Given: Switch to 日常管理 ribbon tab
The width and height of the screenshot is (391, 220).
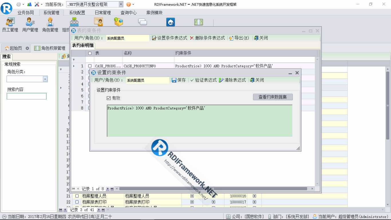Looking at the screenshot, I should click(103, 13).
